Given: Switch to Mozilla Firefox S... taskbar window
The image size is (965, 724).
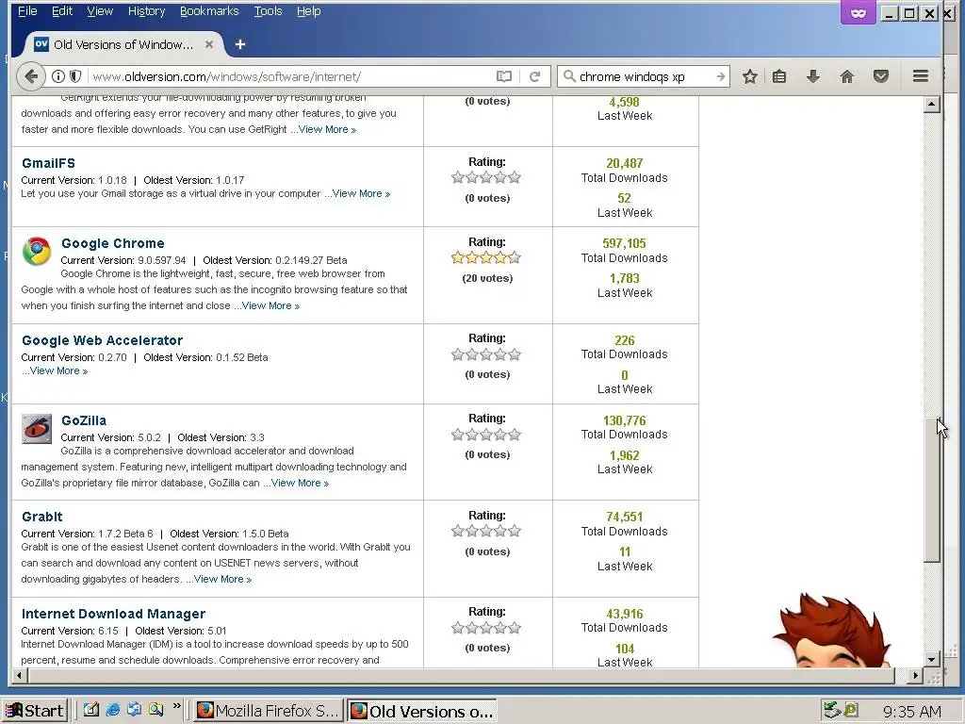Looking at the screenshot, I should click(268, 711).
